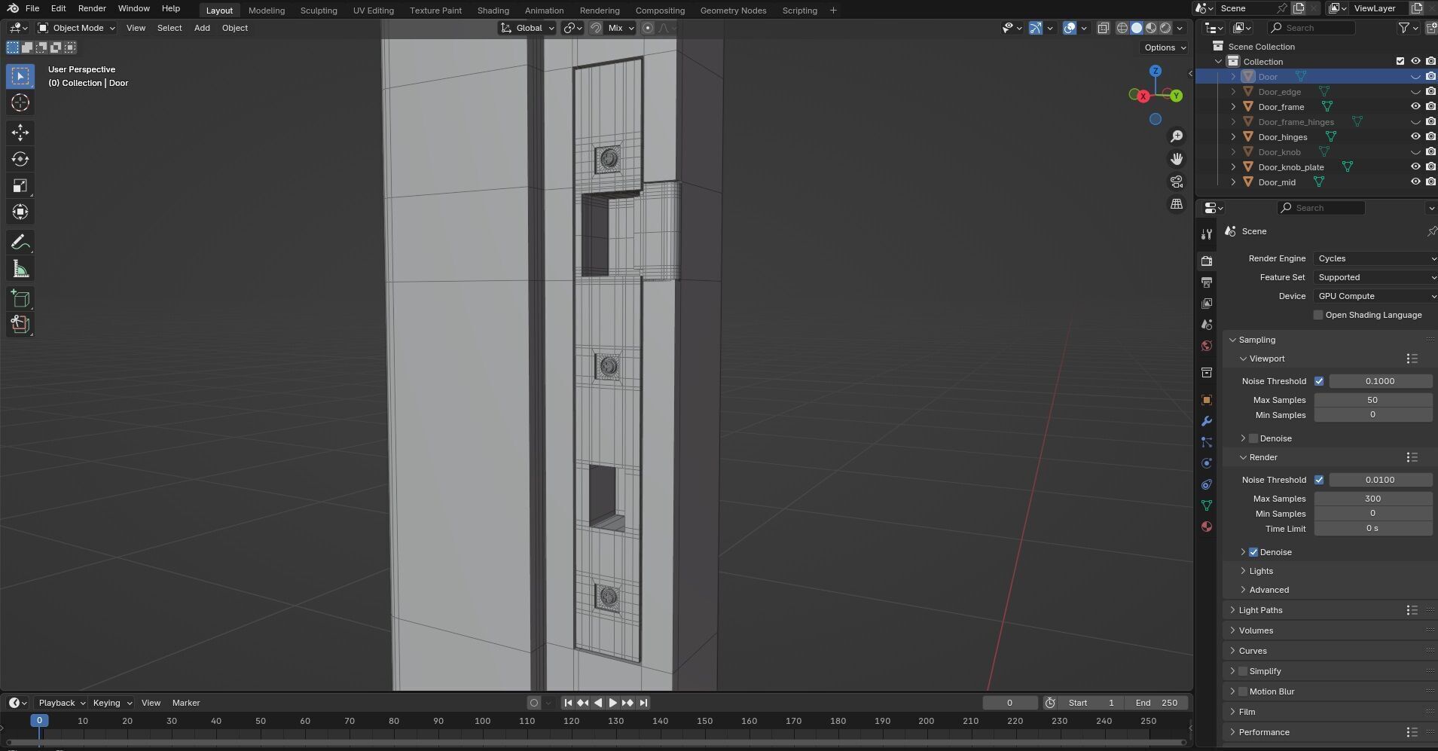The width and height of the screenshot is (1438, 751).
Task: Click the Zoom viewport gizmo icon
Action: pos(1177,136)
